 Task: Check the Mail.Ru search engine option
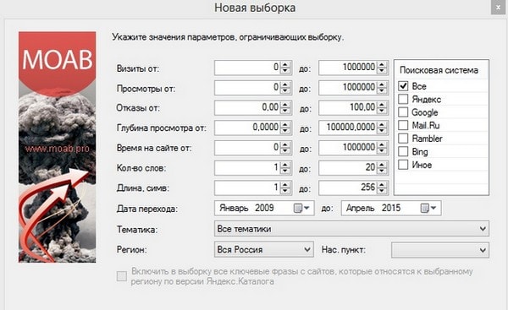403,125
